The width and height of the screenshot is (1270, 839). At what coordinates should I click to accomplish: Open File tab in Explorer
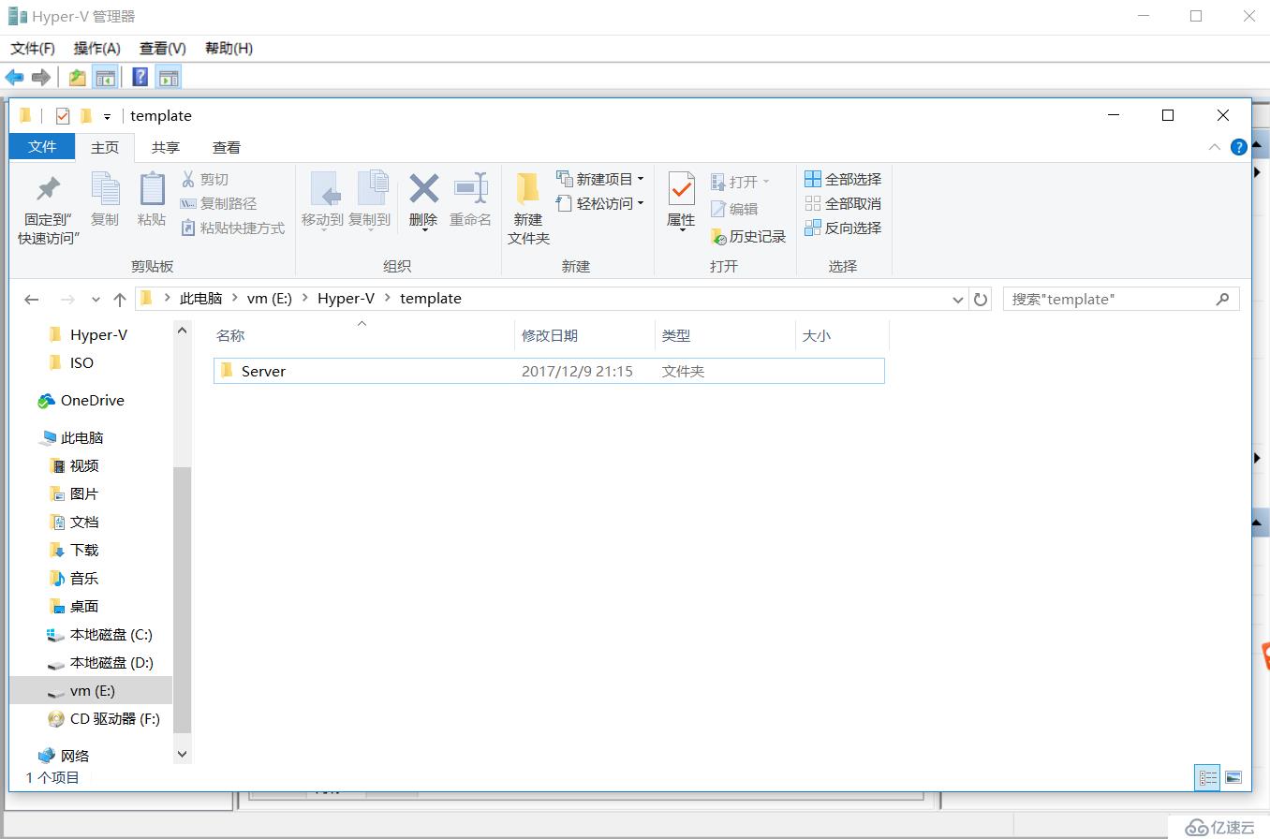pyautogui.click(x=42, y=147)
